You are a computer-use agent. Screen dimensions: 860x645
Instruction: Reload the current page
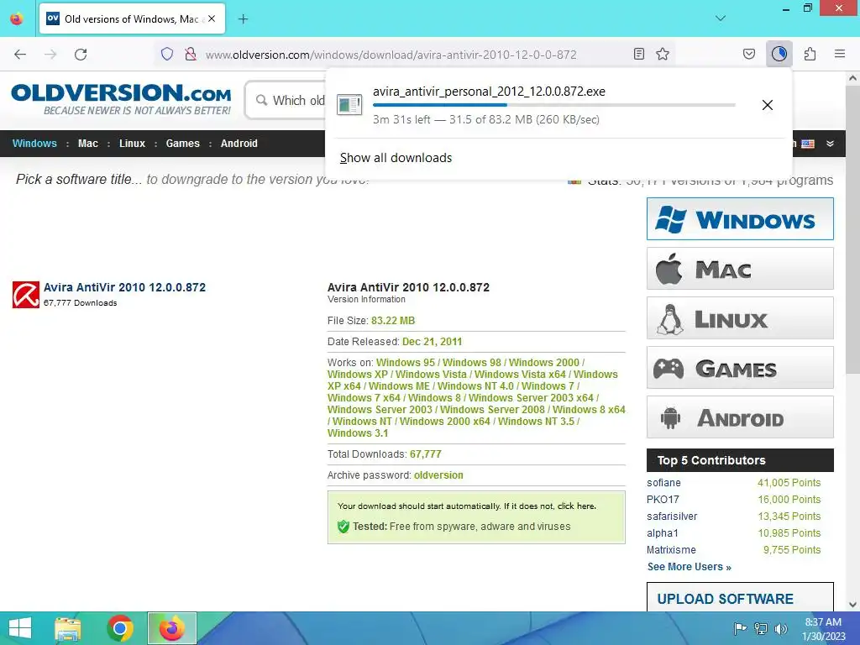pyautogui.click(x=81, y=55)
